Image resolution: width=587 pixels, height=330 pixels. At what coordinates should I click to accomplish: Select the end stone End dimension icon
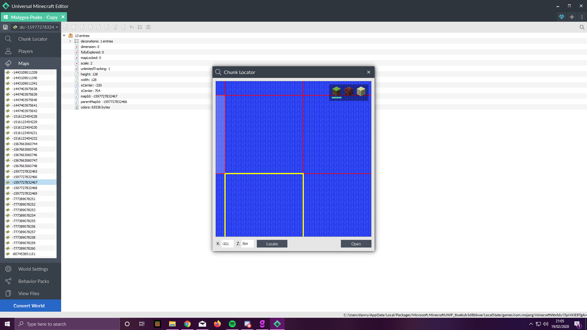[361, 91]
